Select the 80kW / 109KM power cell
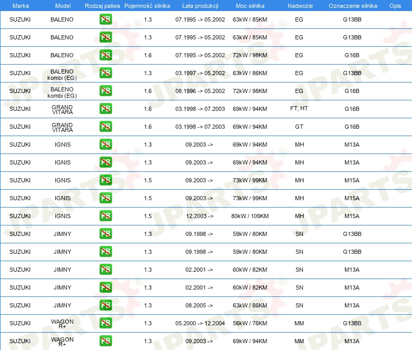Screen dimensions: 412x350 pos(250,216)
